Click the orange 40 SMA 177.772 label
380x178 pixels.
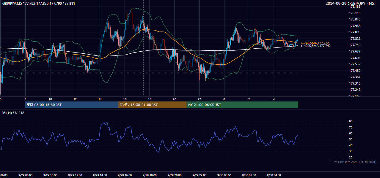point(314,43)
